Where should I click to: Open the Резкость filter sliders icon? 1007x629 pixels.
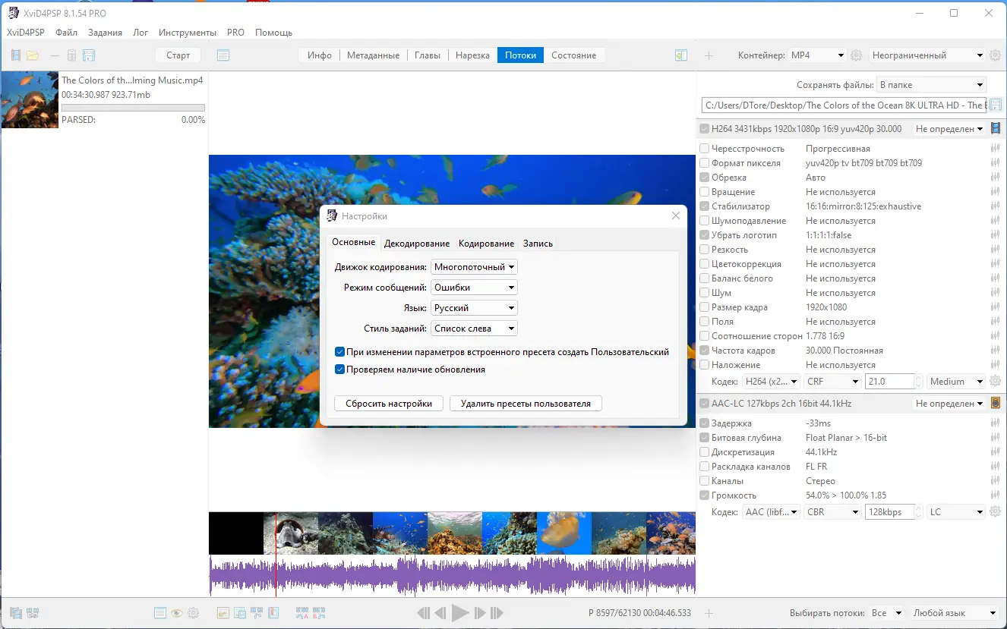995,249
